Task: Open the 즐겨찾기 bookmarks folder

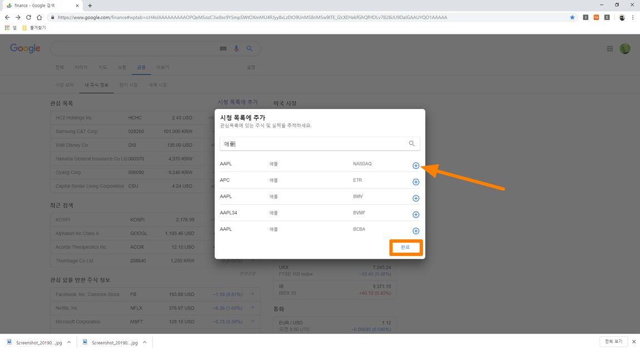Action: (34, 28)
